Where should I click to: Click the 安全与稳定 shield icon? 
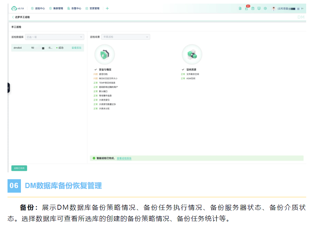[104, 55]
